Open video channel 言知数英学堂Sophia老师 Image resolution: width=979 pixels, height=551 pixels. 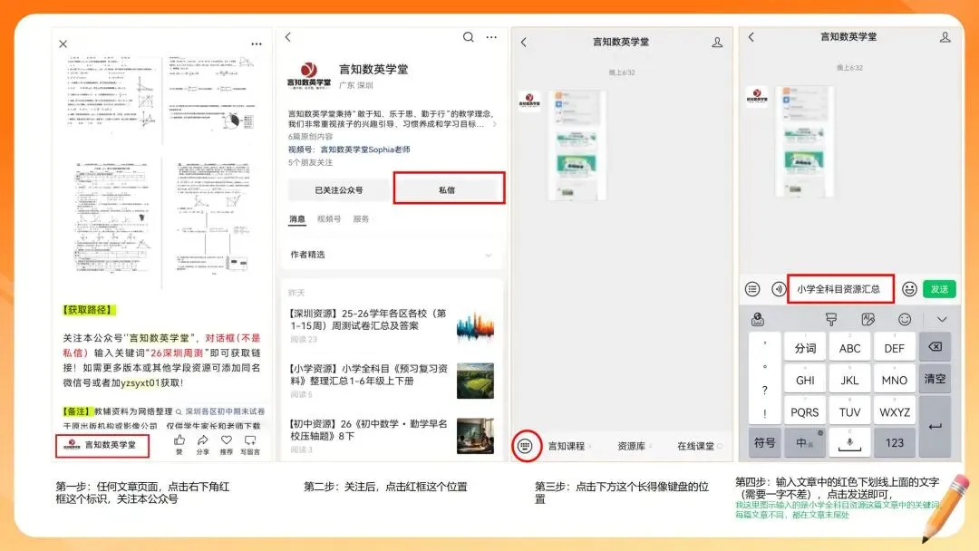tap(365, 150)
